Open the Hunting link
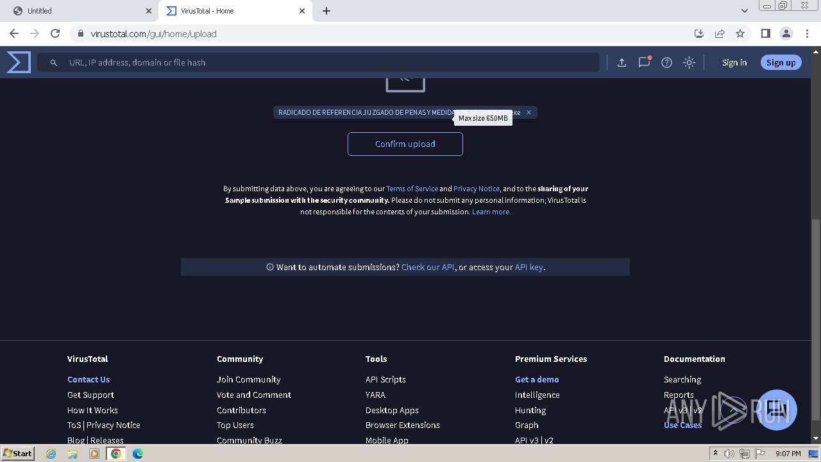 pyautogui.click(x=530, y=410)
